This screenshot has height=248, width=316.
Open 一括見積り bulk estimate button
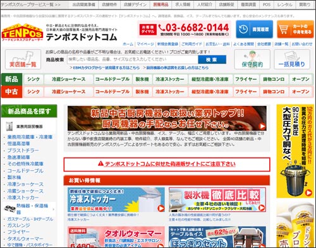[292, 59]
